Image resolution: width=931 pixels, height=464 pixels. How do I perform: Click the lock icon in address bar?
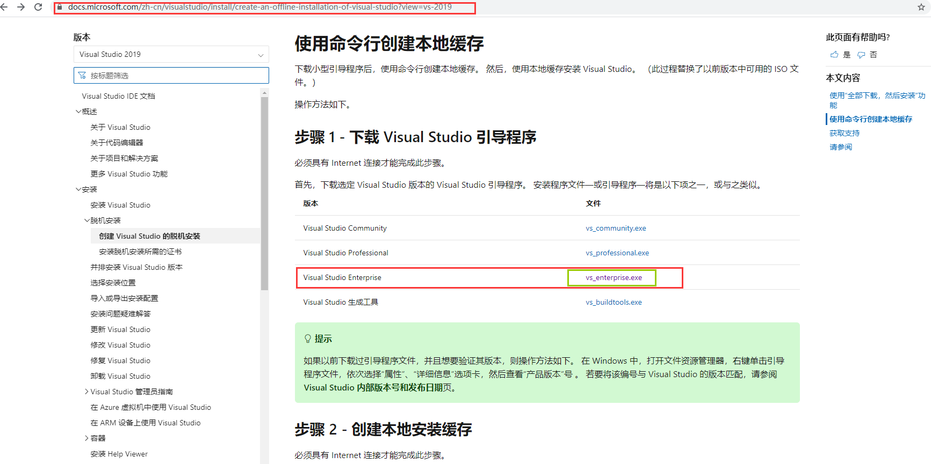60,8
